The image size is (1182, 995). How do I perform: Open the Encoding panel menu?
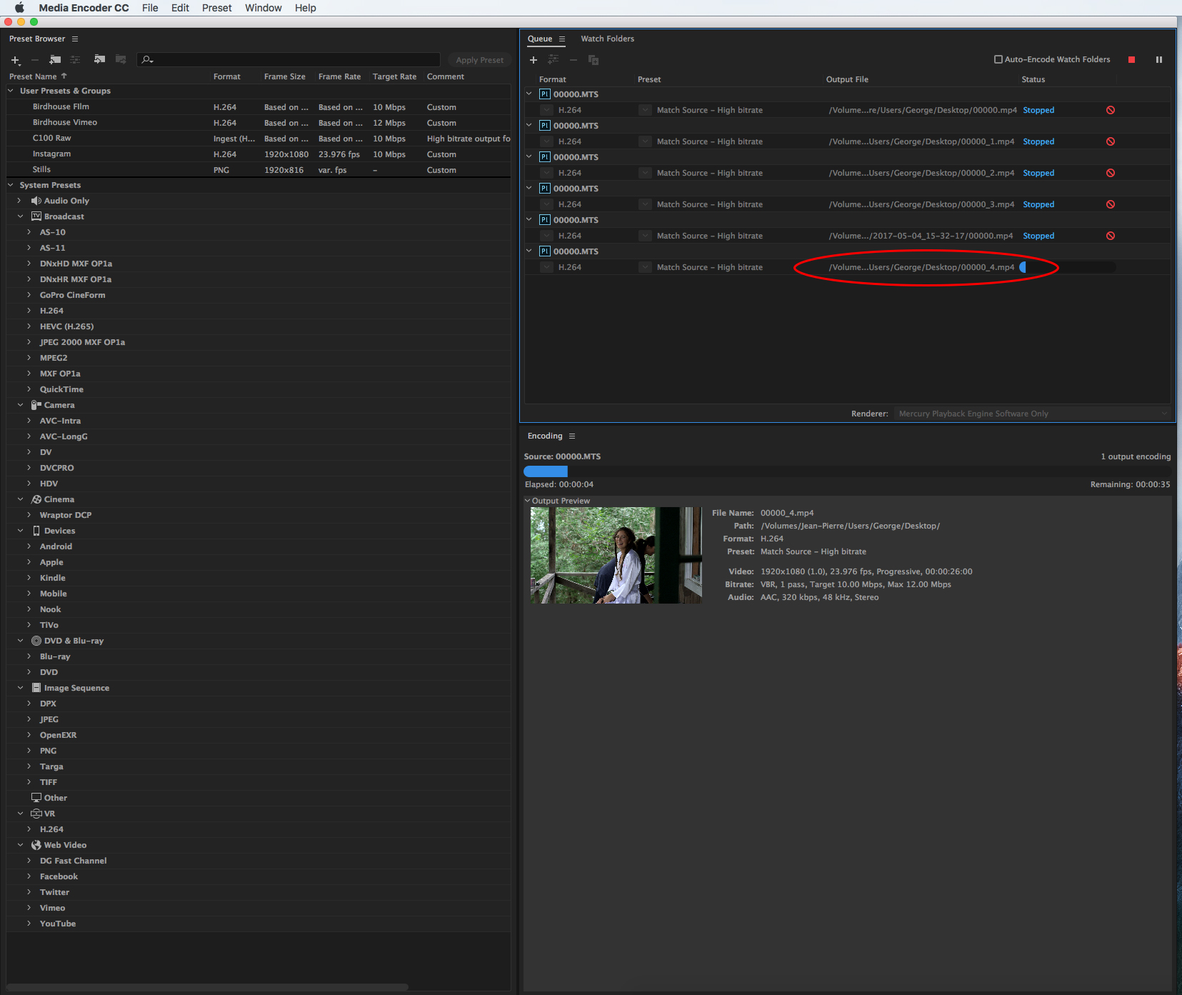[572, 436]
